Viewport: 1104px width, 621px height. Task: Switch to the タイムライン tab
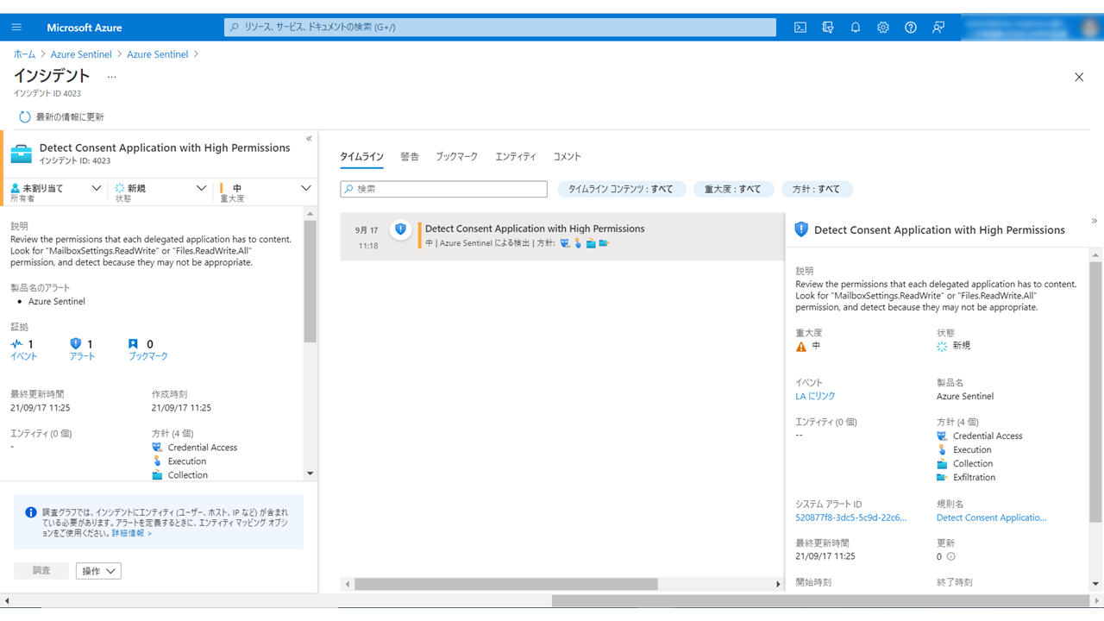pyautogui.click(x=361, y=157)
